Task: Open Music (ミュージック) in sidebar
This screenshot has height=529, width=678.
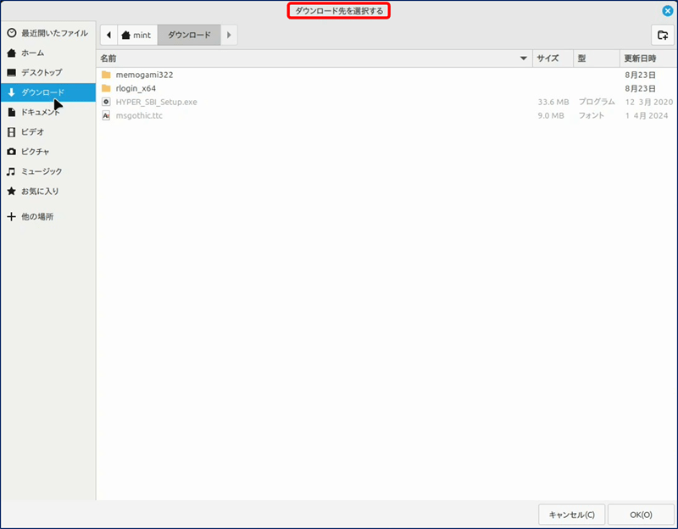Action: point(47,171)
